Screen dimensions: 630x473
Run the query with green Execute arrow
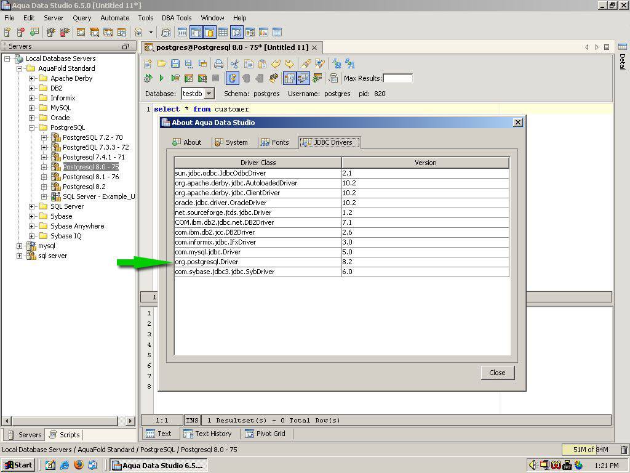pyautogui.click(x=162, y=78)
